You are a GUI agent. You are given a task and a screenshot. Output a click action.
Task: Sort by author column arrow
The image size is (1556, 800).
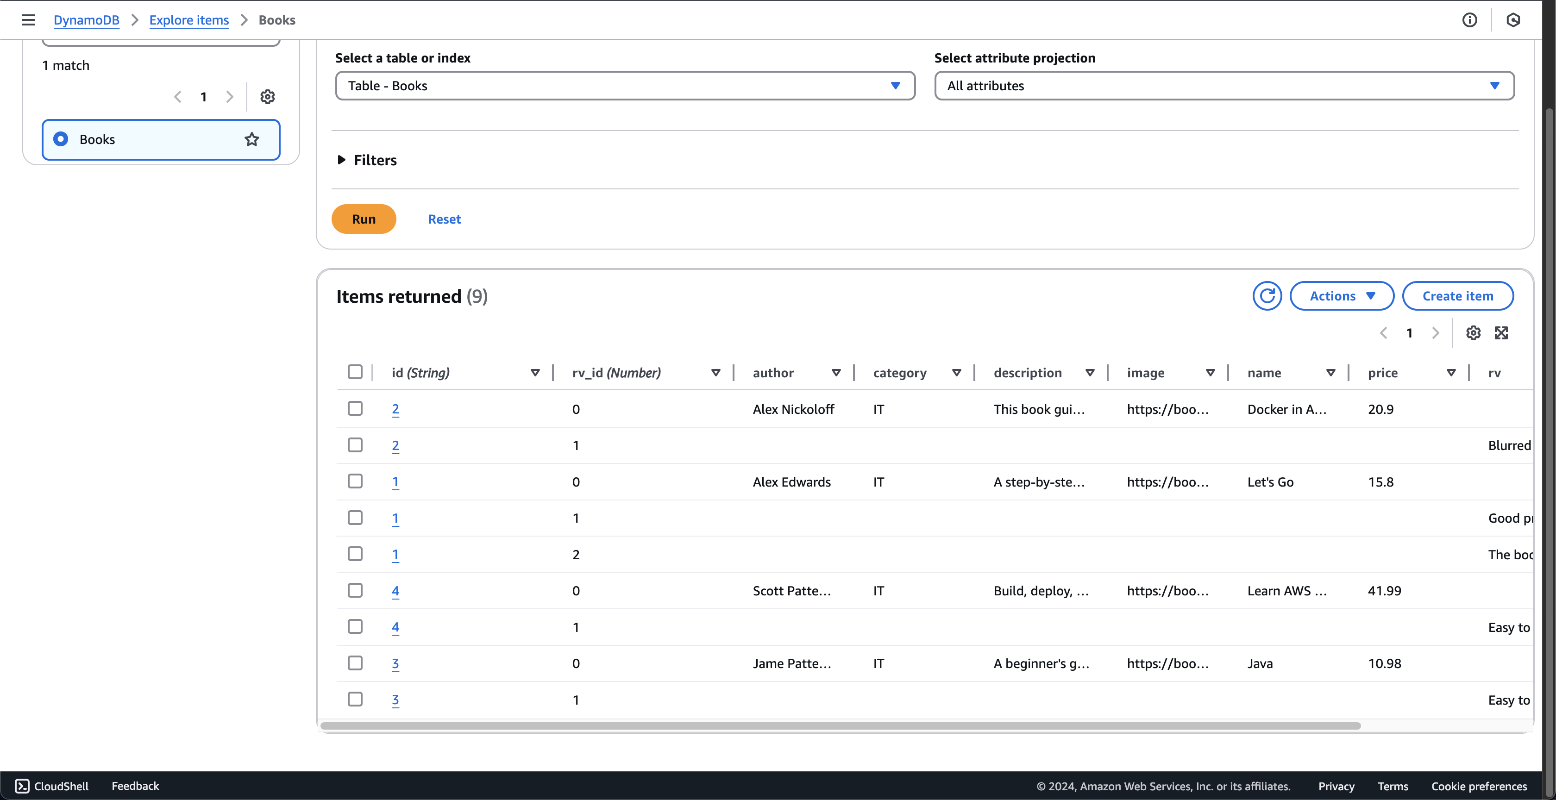(x=836, y=373)
